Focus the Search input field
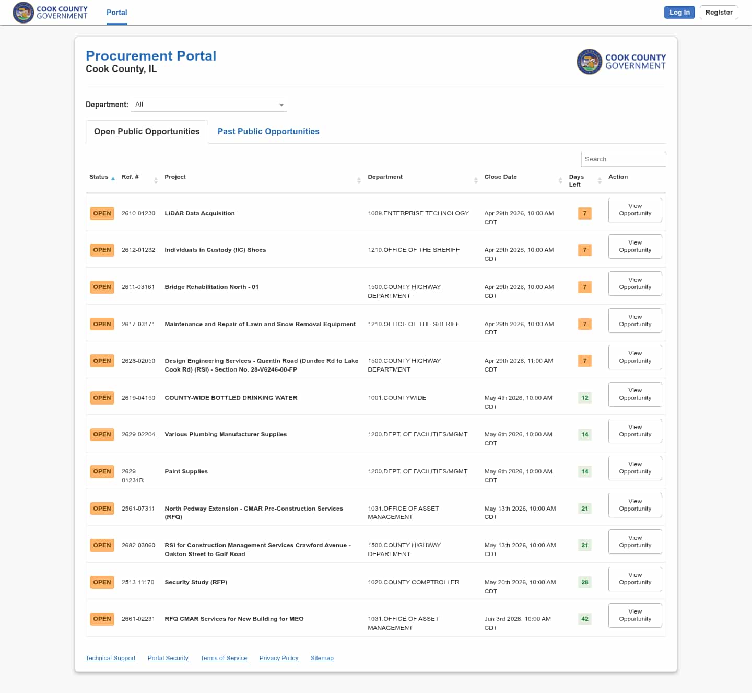 point(623,159)
